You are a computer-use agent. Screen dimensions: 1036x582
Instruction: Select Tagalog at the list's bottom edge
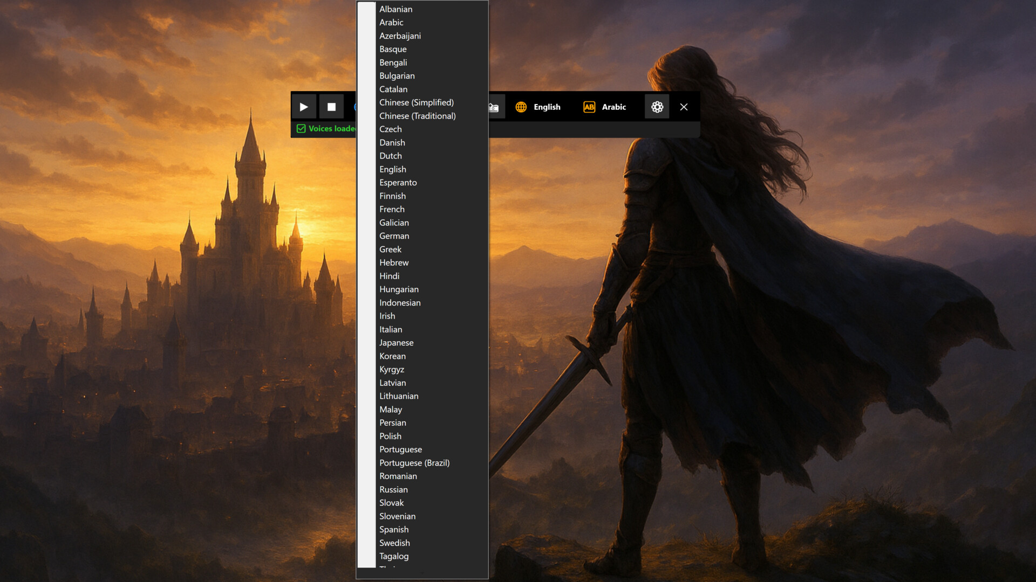click(x=394, y=556)
